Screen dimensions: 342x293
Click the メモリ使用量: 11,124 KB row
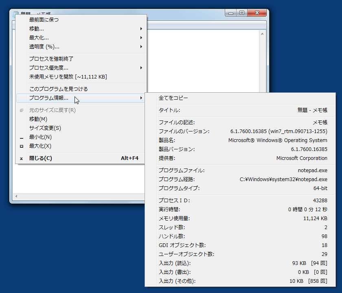[240, 219]
